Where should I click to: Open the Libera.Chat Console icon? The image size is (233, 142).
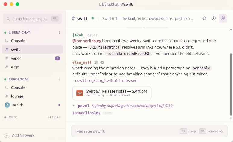pos(7,41)
